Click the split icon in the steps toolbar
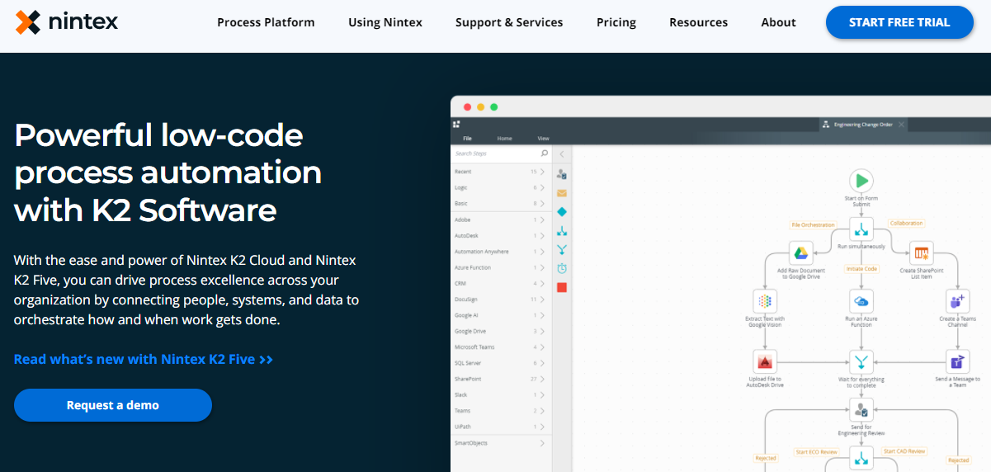991x472 pixels. pos(562,231)
